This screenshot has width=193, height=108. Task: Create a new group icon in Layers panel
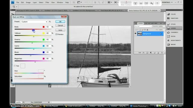pos(154,53)
